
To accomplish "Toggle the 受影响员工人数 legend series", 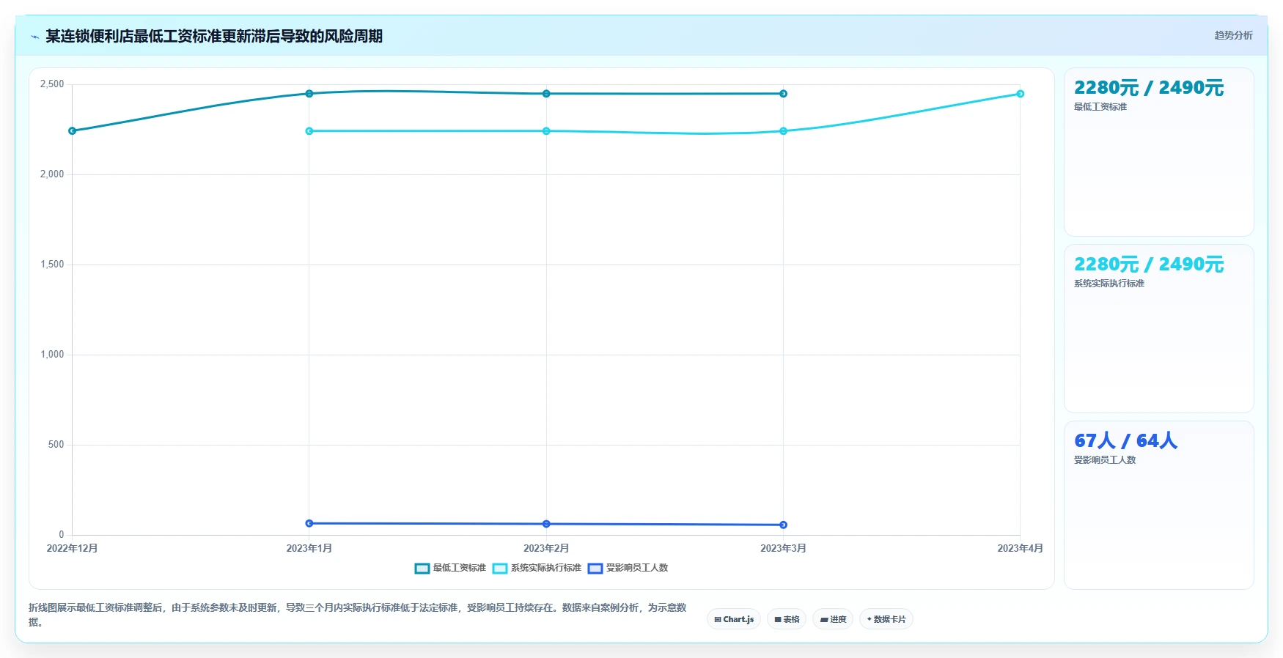I will (x=628, y=568).
